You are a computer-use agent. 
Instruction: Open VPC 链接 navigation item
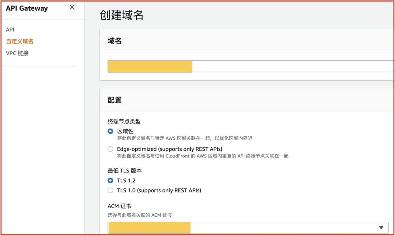17,53
